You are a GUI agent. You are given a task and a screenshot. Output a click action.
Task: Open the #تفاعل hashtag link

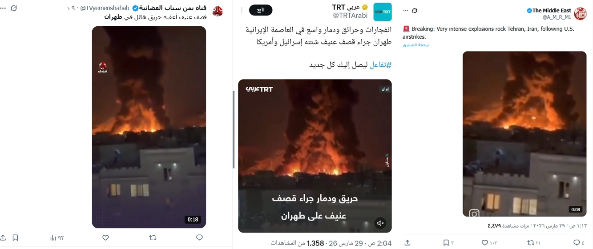point(382,65)
